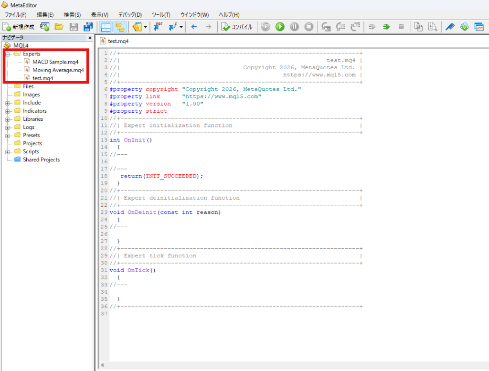Open the 検索(S) menu
The height and width of the screenshot is (371, 489).
(73, 15)
